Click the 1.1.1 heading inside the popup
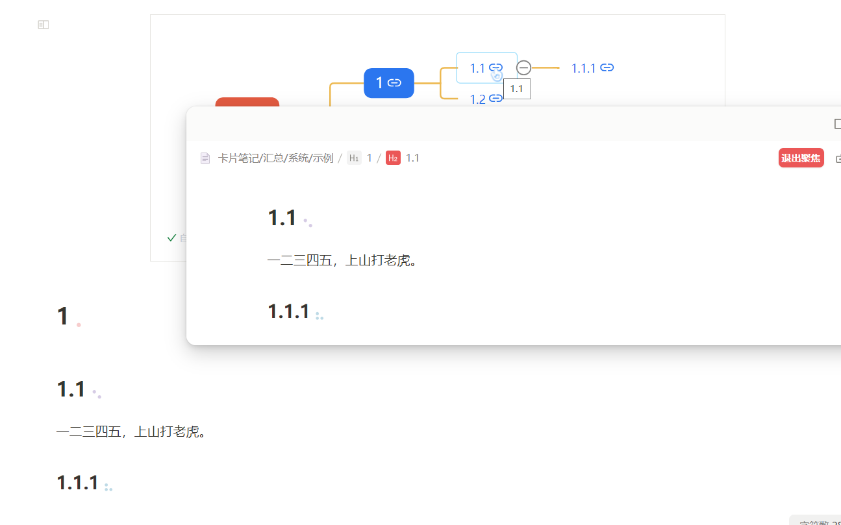 (x=288, y=311)
